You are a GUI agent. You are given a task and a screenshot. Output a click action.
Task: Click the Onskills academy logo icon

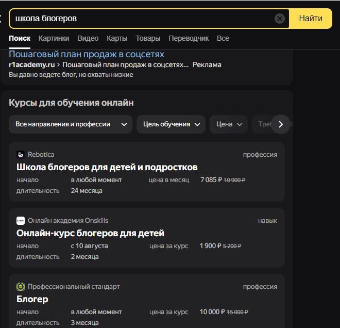(21, 221)
